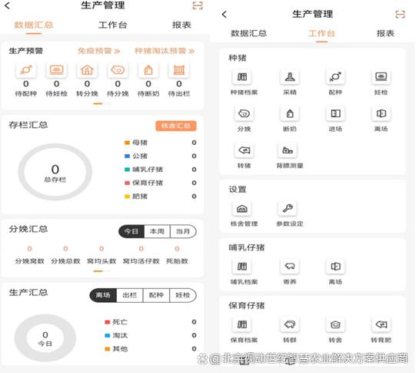
Task: Open the 保育档案 icon
Action: [x=242, y=324]
